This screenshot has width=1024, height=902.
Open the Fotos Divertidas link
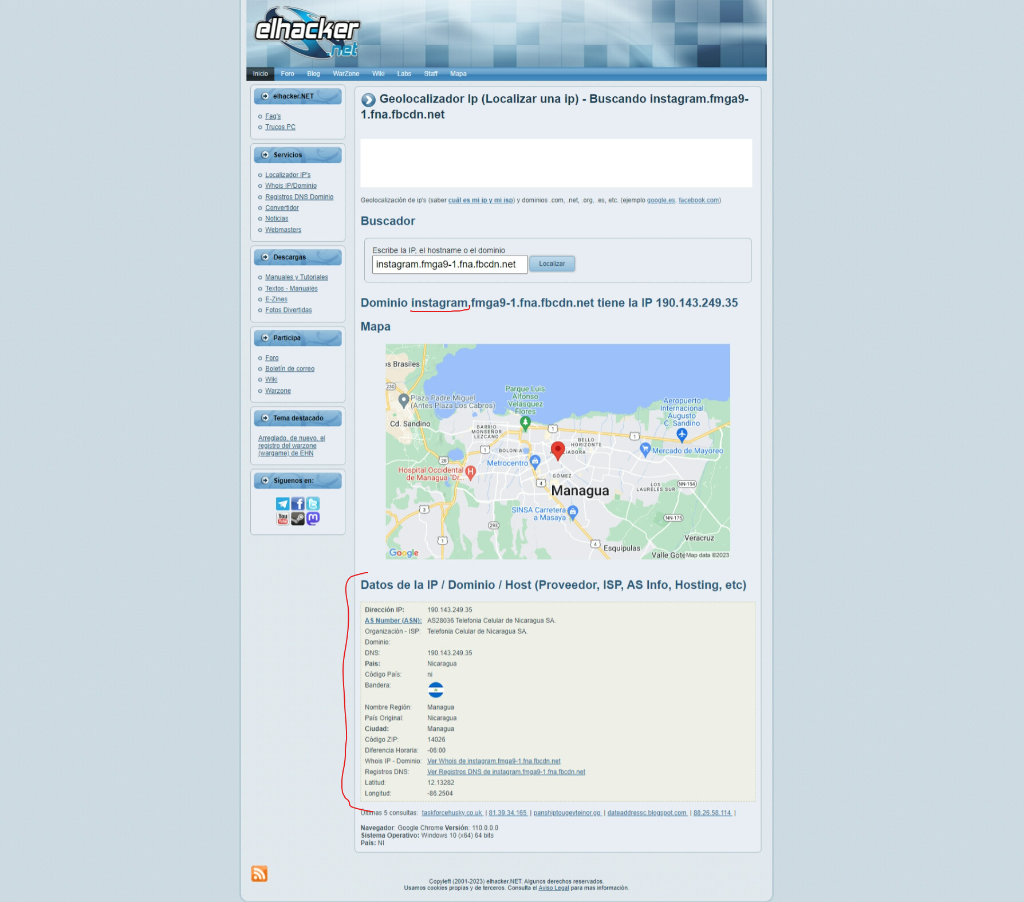(289, 310)
